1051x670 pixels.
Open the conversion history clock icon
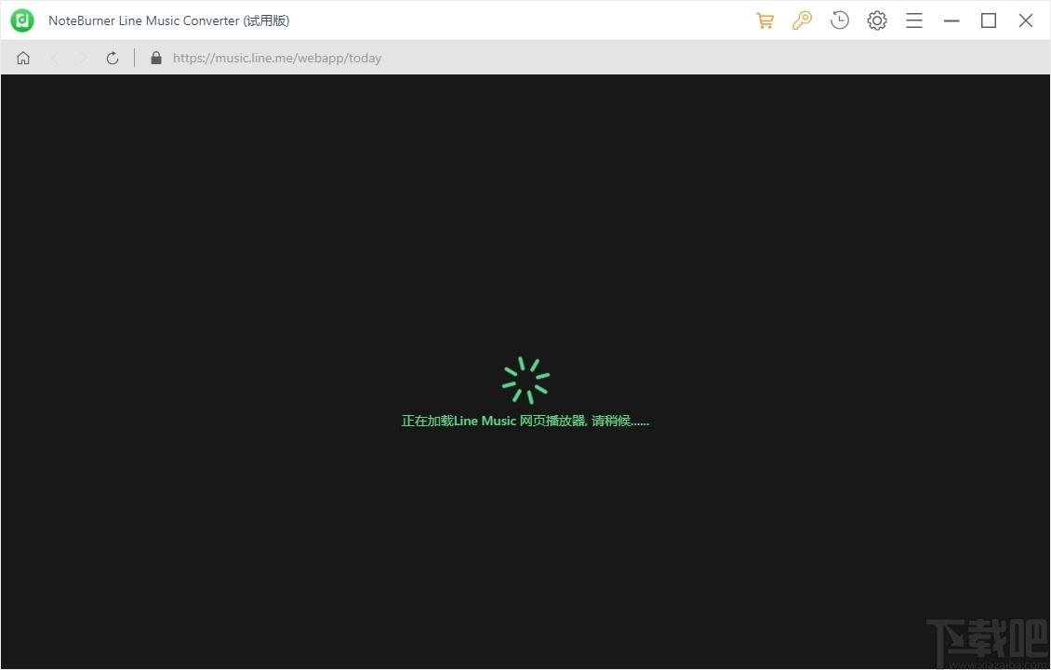click(839, 20)
